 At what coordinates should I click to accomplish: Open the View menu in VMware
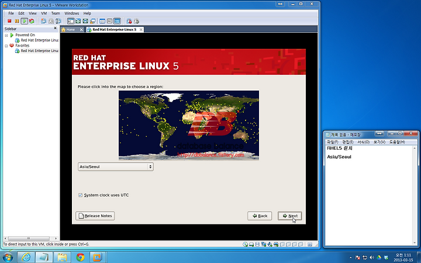[x=33, y=13]
